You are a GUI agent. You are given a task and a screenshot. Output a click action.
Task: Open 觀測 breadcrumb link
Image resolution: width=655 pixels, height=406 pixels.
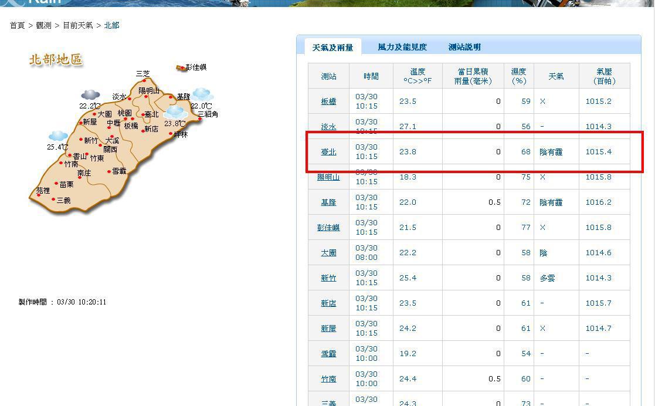pos(43,25)
